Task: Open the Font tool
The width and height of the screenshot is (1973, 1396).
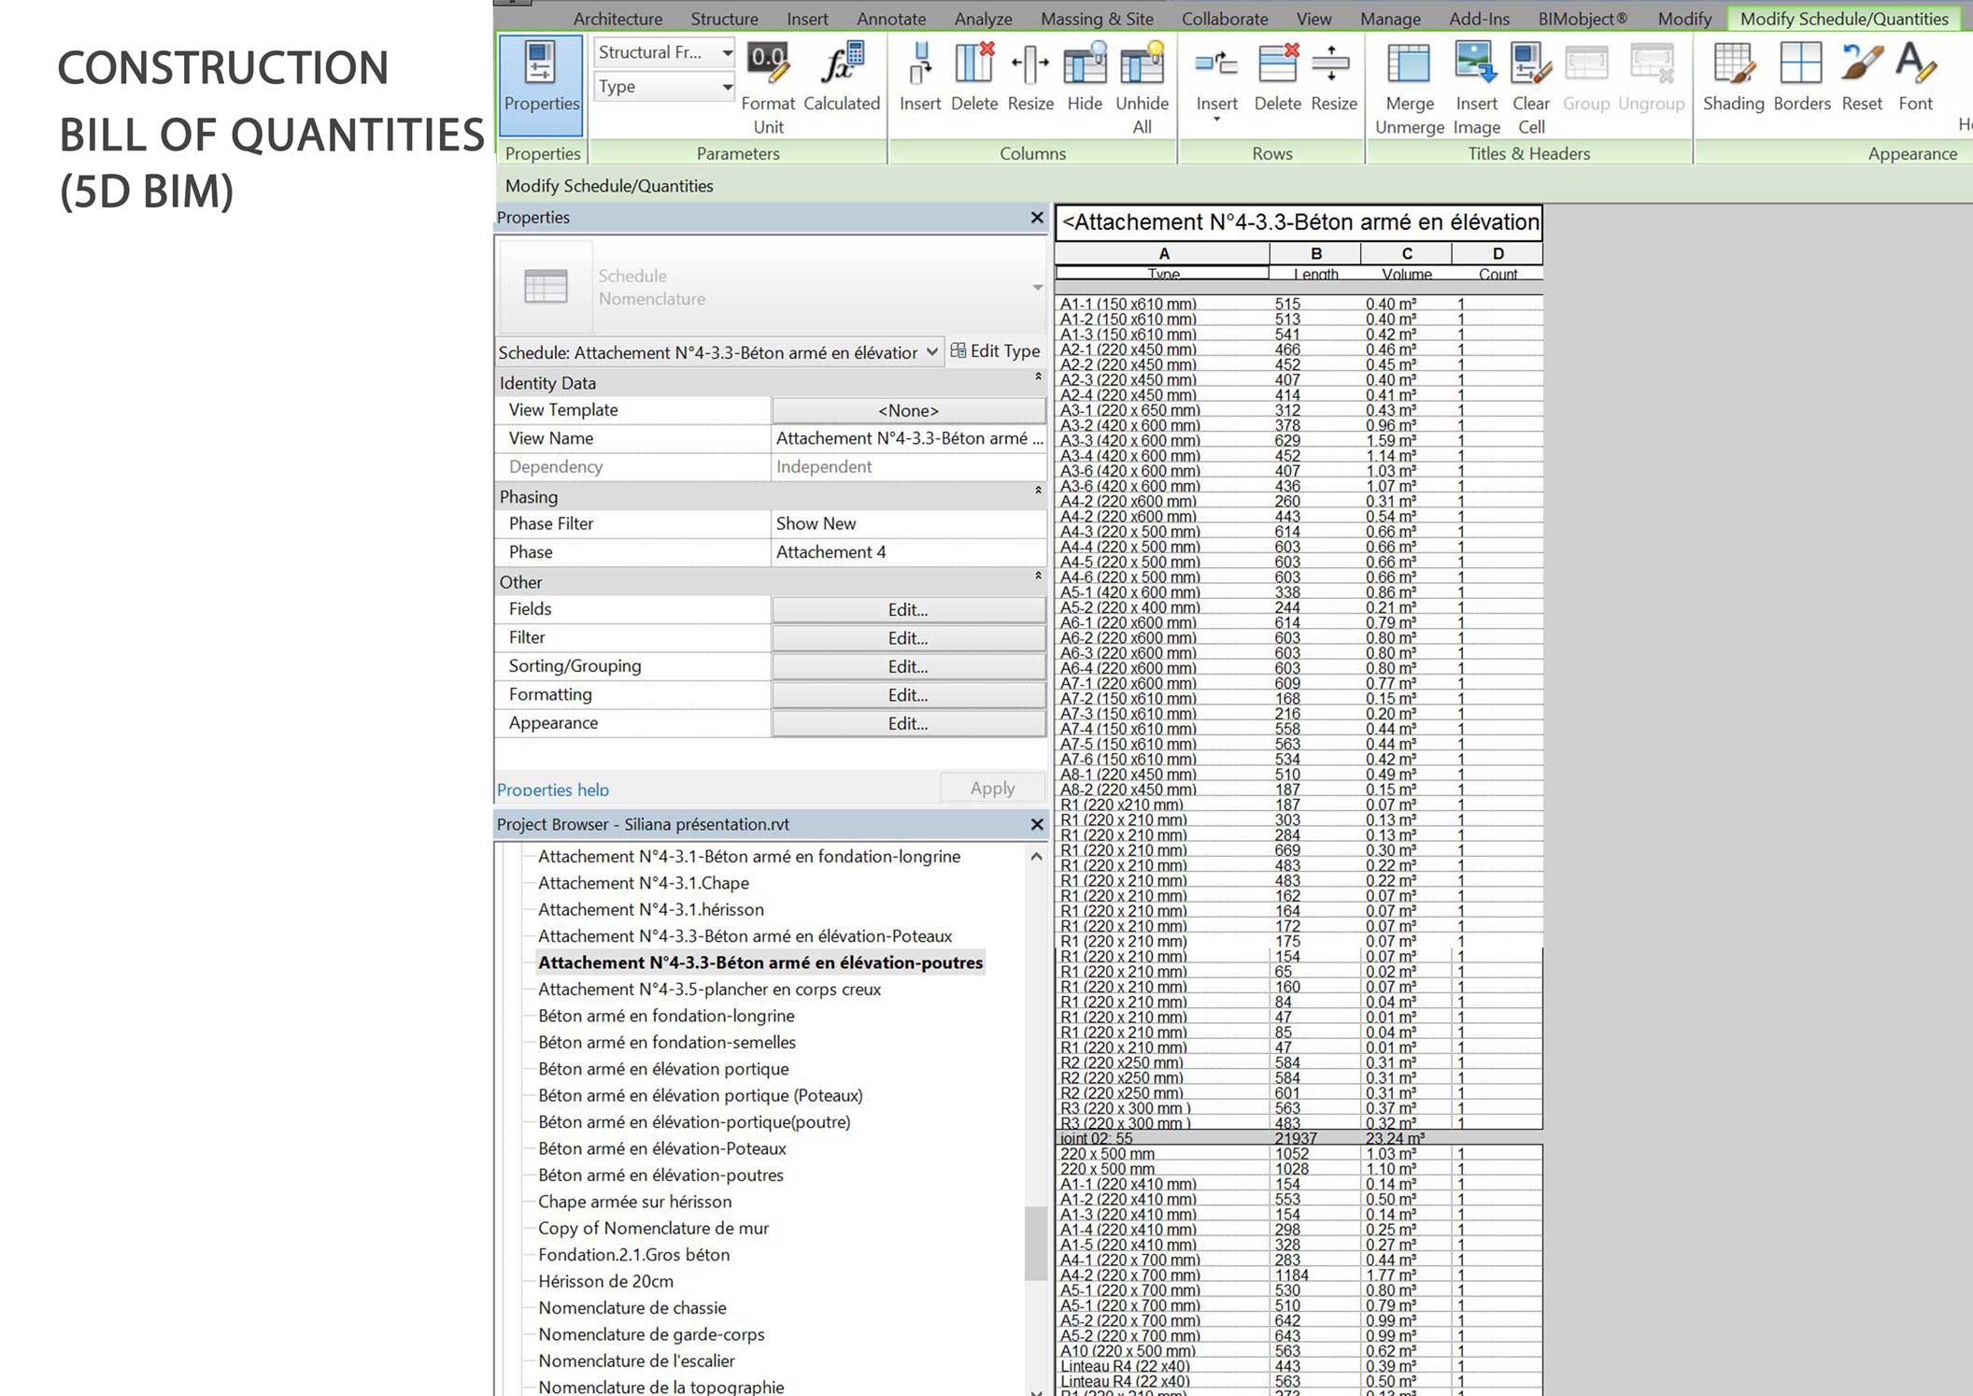Action: coord(1915,77)
